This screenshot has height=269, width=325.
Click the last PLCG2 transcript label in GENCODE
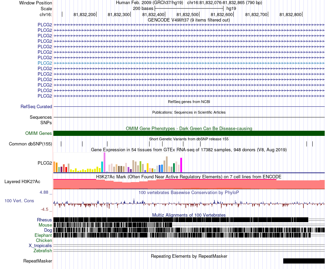[x=45, y=96]
